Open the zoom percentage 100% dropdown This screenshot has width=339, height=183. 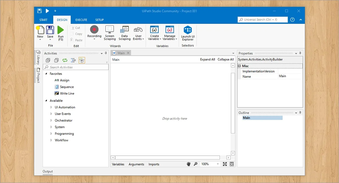tap(218, 164)
